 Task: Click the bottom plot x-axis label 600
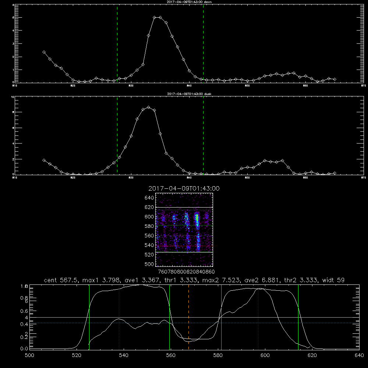pyautogui.click(x=265, y=355)
